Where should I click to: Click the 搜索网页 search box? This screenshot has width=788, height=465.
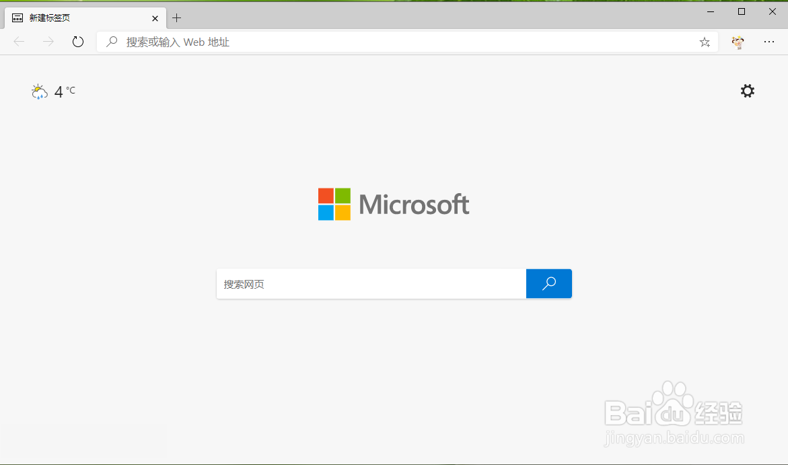(x=371, y=284)
